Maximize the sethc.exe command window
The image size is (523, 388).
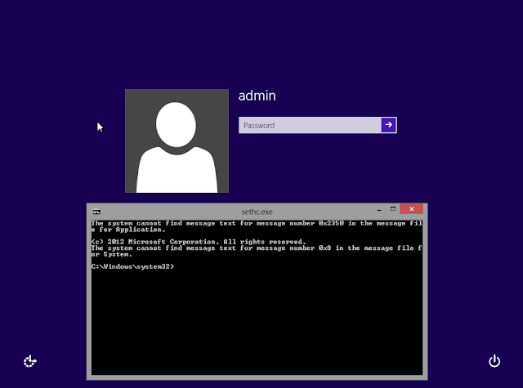click(393, 209)
